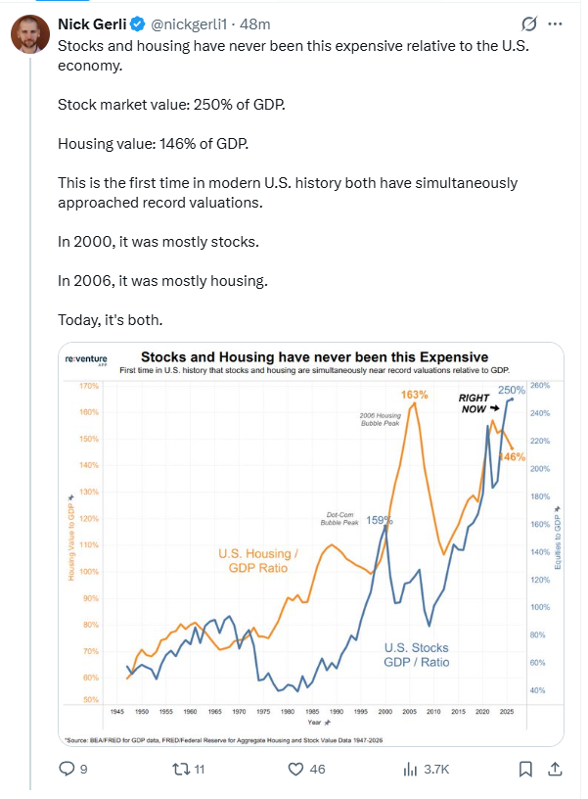Open the share upload icon

[x=555, y=769]
